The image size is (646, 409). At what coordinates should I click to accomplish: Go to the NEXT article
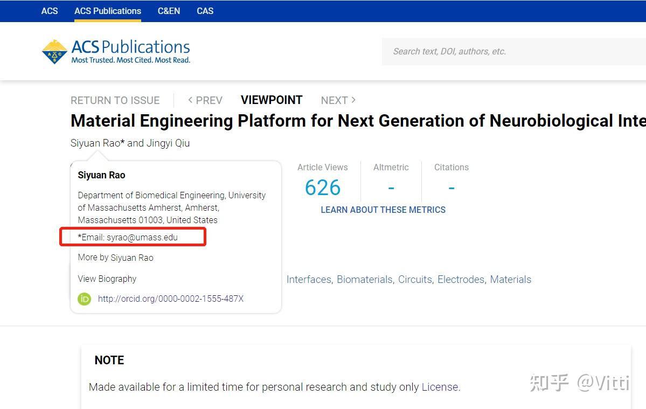[338, 101]
